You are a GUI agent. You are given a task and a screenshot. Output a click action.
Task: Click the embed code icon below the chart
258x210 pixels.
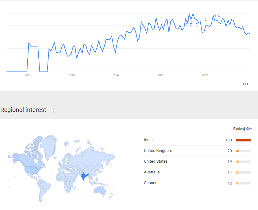(245, 84)
